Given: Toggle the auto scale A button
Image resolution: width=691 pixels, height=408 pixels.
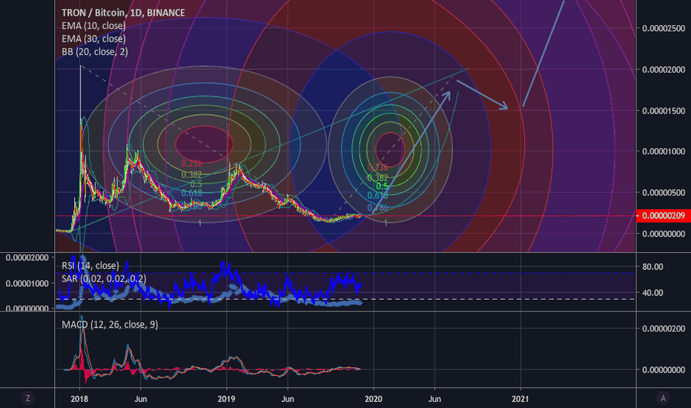Looking at the screenshot, I should (663, 398).
